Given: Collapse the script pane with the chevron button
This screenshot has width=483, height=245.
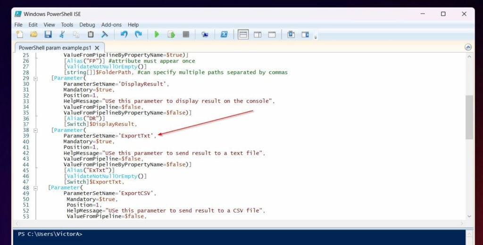Looking at the screenshot, I should click(468, 47).
